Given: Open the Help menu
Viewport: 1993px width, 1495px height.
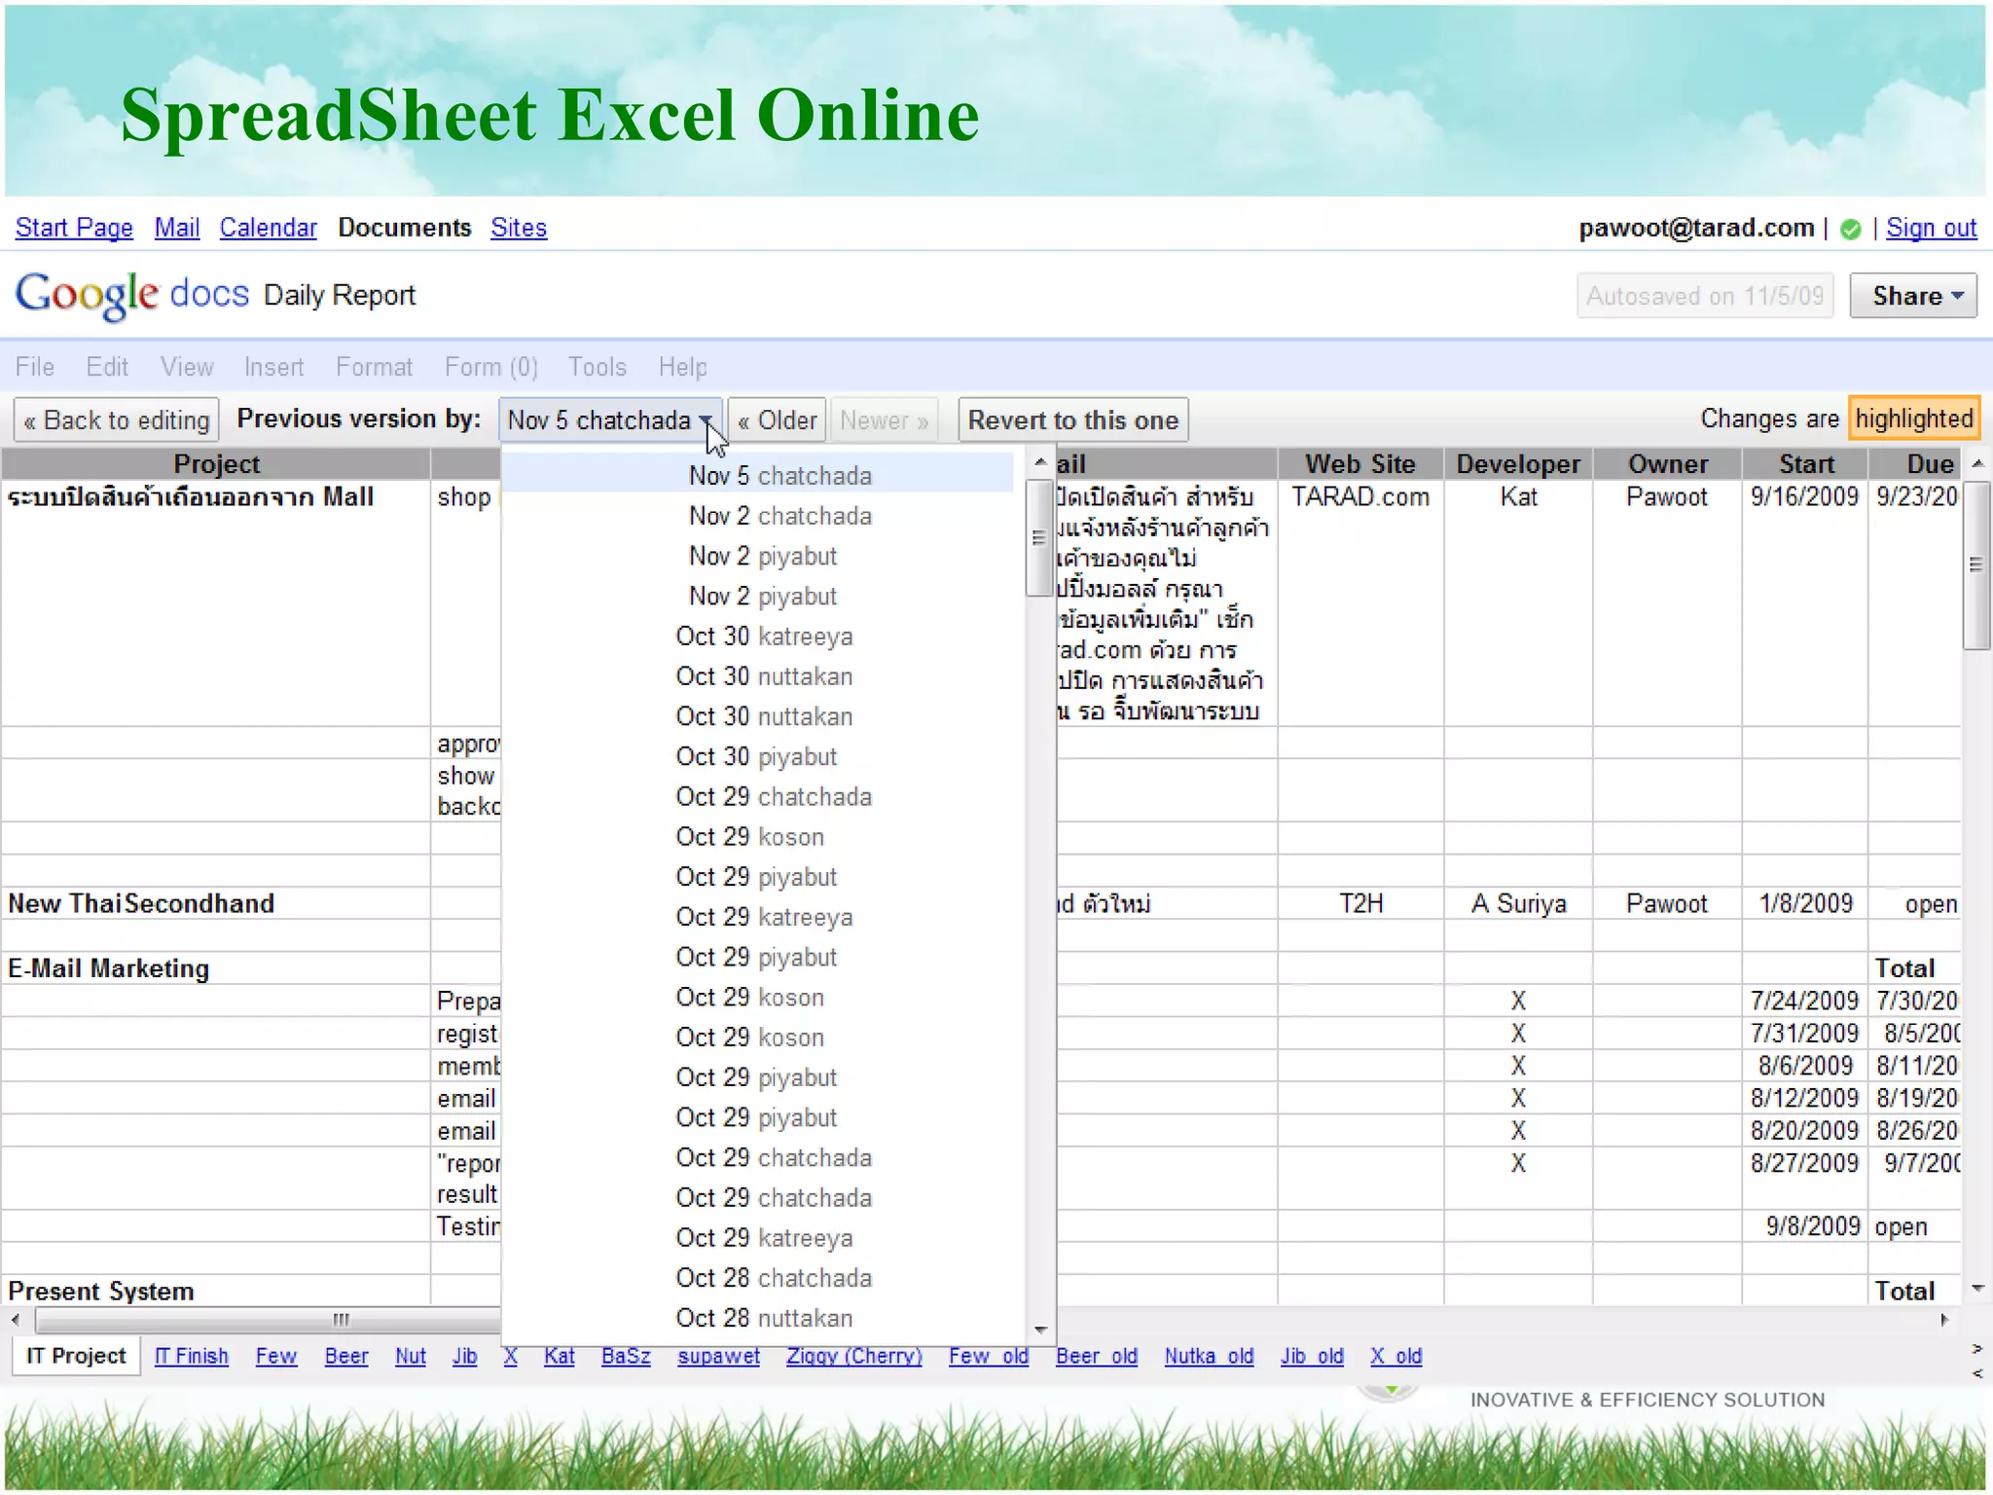Looking at the screenshot, I should [x=682, y=367].
